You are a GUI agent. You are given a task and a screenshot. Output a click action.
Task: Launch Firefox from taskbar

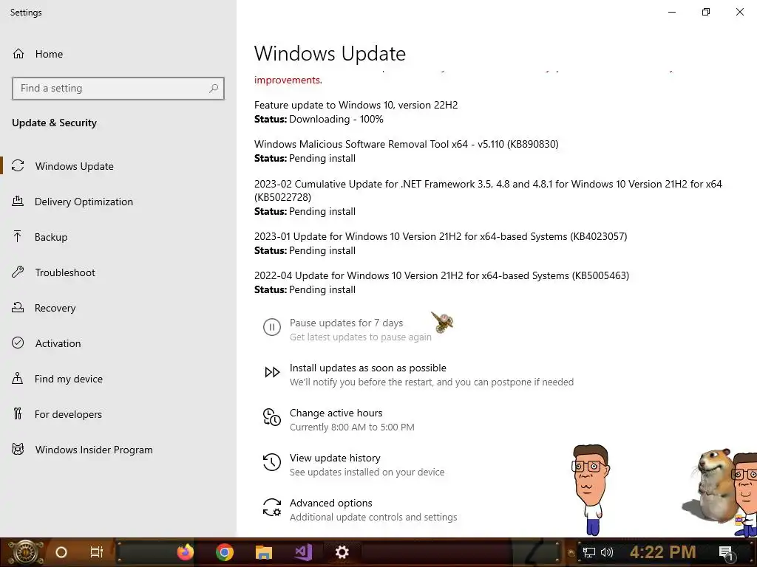pos(185,552)
